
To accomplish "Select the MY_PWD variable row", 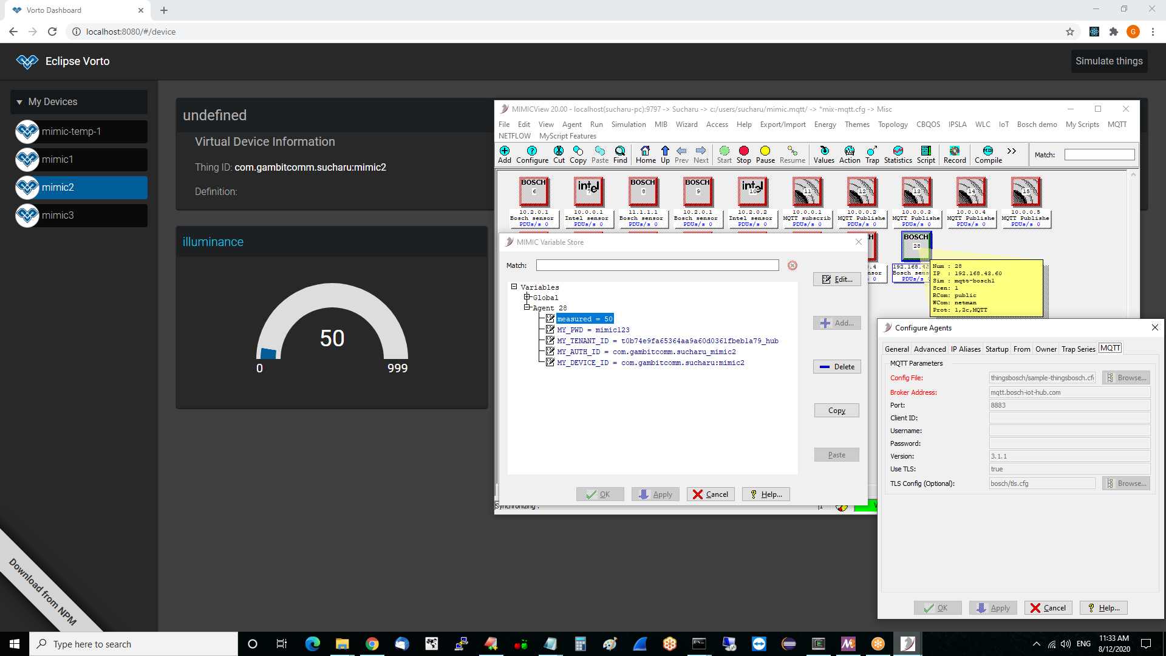I will (x=593, y=330).
